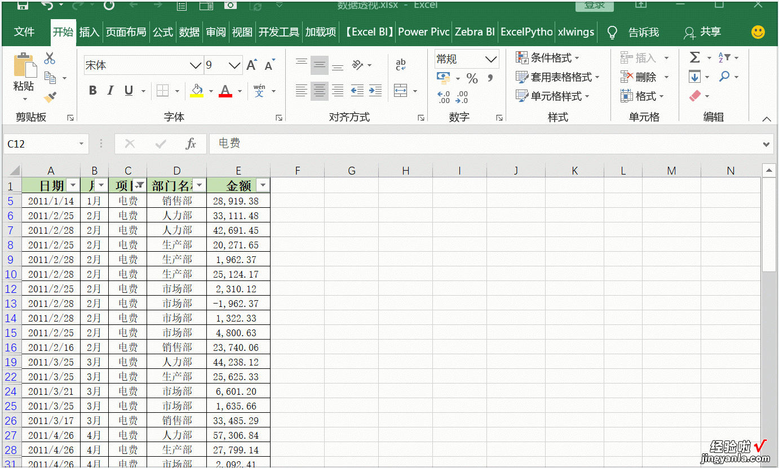
Task: Open filter dropdown for 部门名称 column
Action: click(x=200, y=186)
